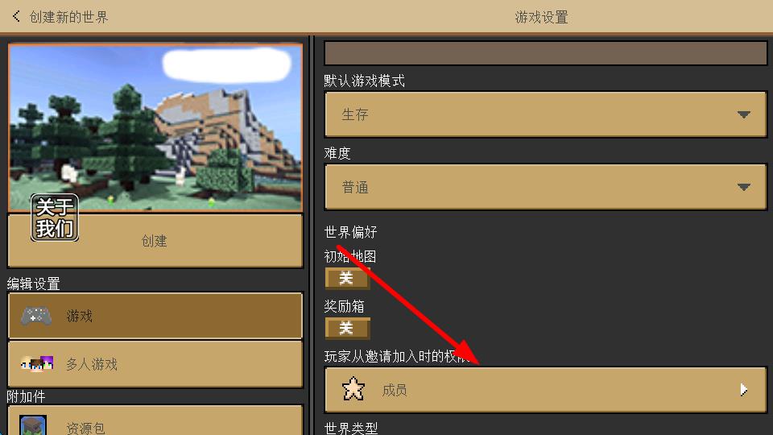Click the 关于我们 badge icon
The width and height of the screenshot is (773, 435).
55,217
